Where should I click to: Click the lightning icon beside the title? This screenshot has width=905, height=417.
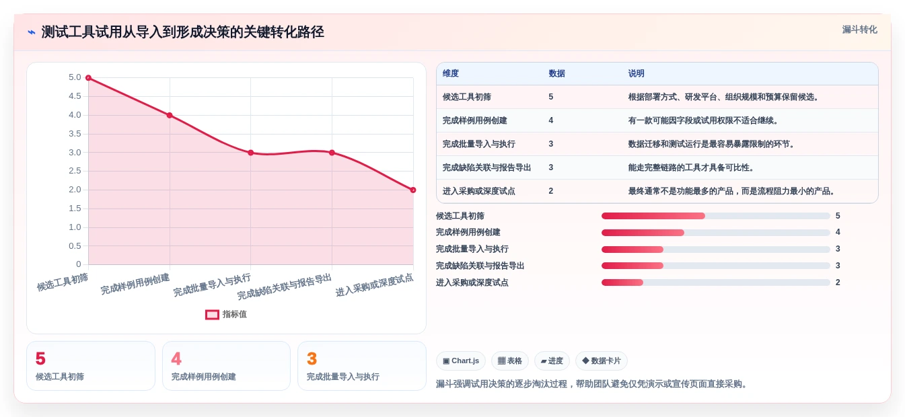pyautogui.click(x=32, y=32)
